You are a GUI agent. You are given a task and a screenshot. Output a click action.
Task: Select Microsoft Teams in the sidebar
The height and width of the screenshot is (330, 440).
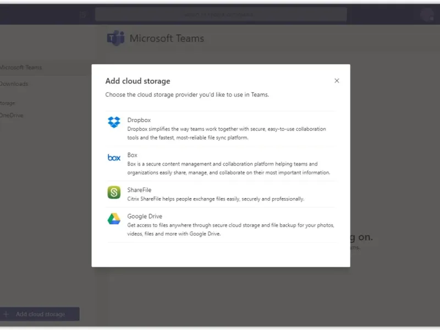point(21,67)
